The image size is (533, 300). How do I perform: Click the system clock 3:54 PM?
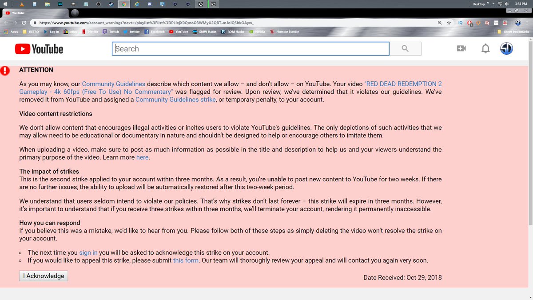[521, 4]
